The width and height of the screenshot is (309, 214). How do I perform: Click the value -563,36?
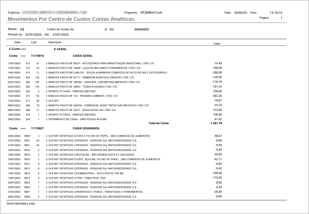(217, 96)
